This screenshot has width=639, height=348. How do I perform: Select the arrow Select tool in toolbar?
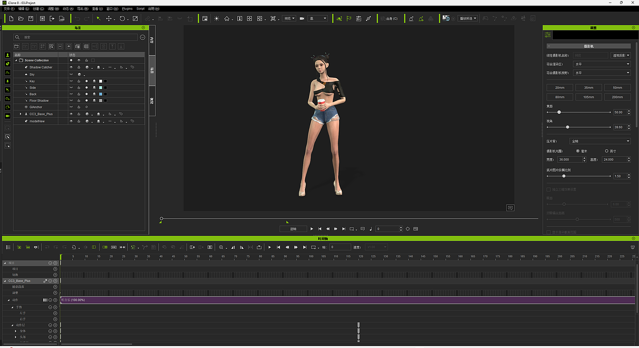pyautogui.click(x=98, y=18)
